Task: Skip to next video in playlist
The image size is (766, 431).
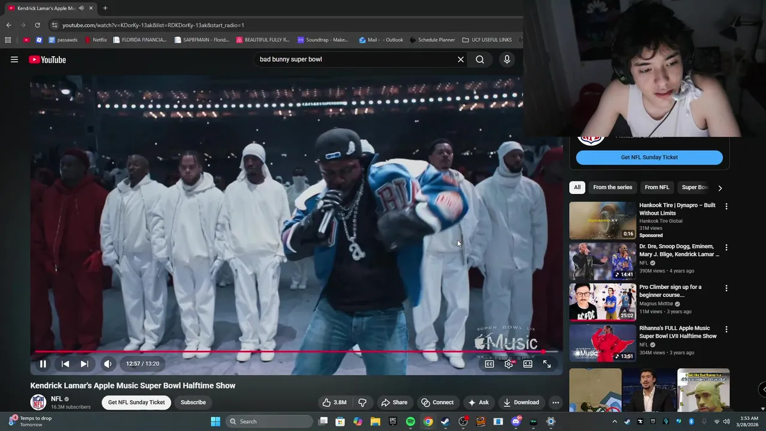Action: coord(84,363)
